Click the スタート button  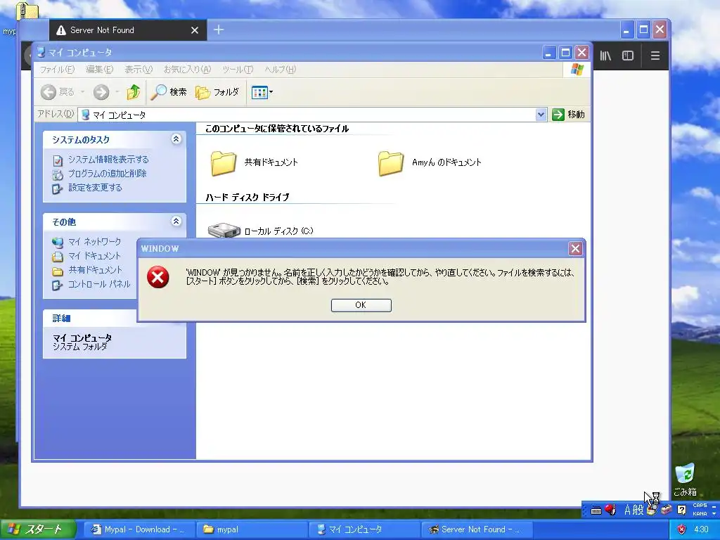[38, 529]
